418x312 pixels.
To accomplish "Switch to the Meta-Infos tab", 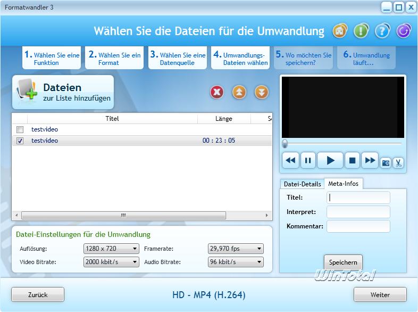I will point(344,184).
